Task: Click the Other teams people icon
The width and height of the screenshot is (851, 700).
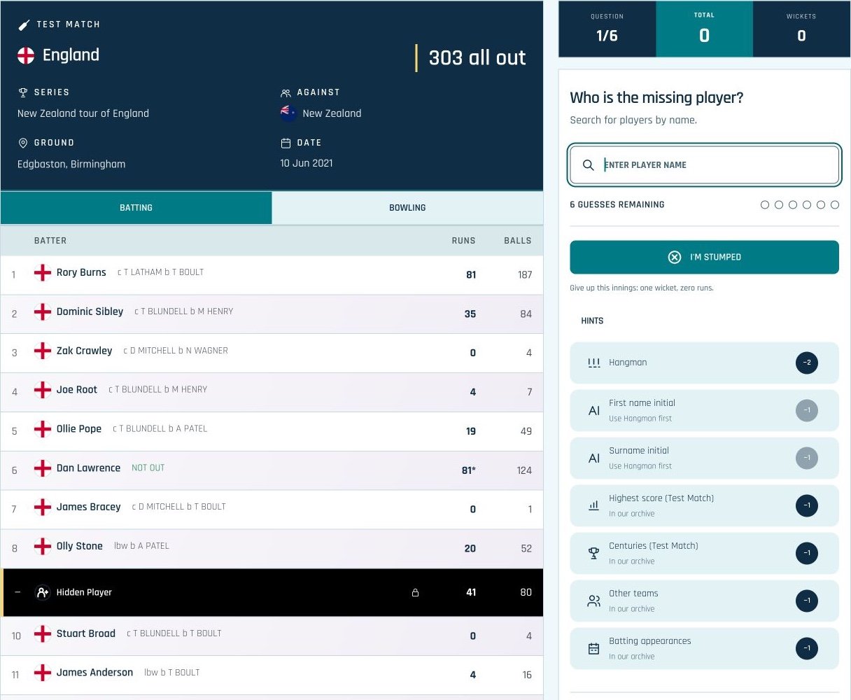Action: [x=594, y=601]
